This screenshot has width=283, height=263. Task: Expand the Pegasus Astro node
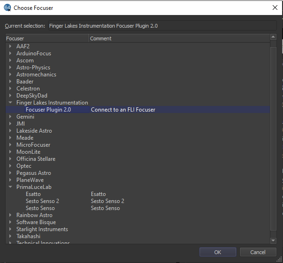pos(10,173)
